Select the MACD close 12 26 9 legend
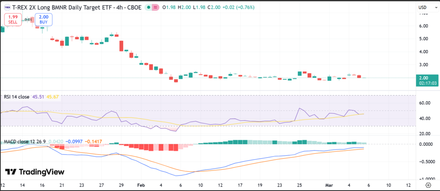This screenshot has width=440, height=191. [25, 141]
